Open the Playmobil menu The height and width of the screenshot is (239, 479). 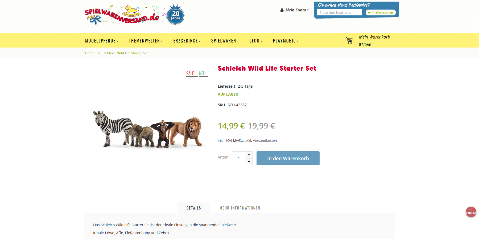286,41
